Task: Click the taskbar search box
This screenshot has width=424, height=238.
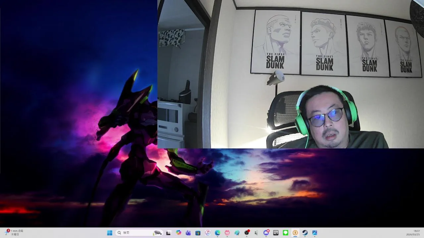Action: (139, 233)
